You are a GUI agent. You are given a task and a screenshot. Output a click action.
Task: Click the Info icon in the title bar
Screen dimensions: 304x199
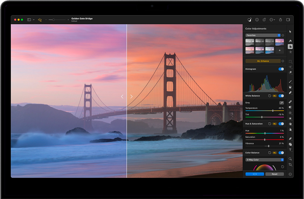pos(257,20)
